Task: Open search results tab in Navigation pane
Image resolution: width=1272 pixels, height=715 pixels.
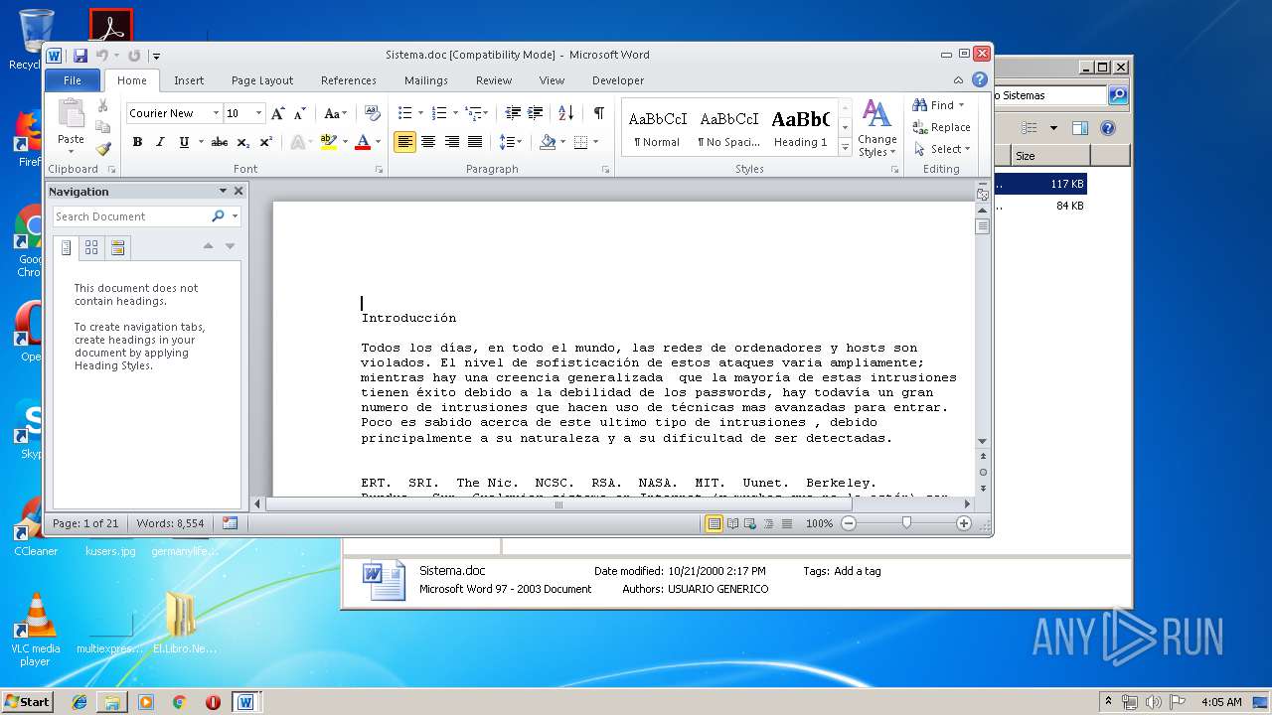Action: 118,247
